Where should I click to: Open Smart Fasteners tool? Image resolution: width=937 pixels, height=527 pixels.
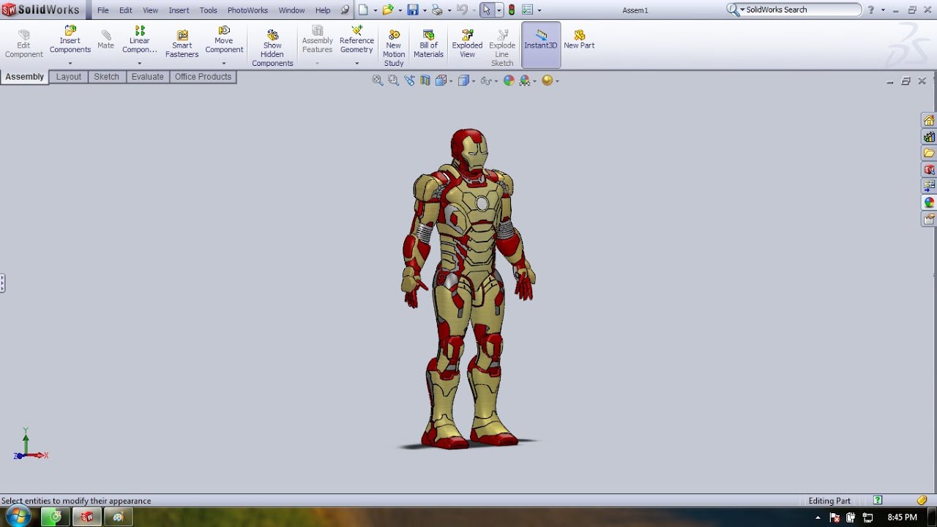click(x=182, y=45)
